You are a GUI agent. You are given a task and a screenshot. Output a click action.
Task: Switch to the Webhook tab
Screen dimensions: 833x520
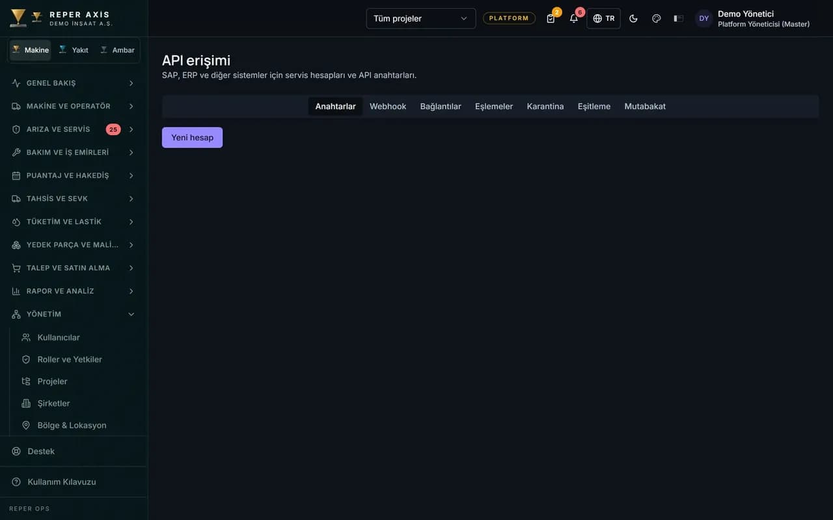click(x=388, y=107)
